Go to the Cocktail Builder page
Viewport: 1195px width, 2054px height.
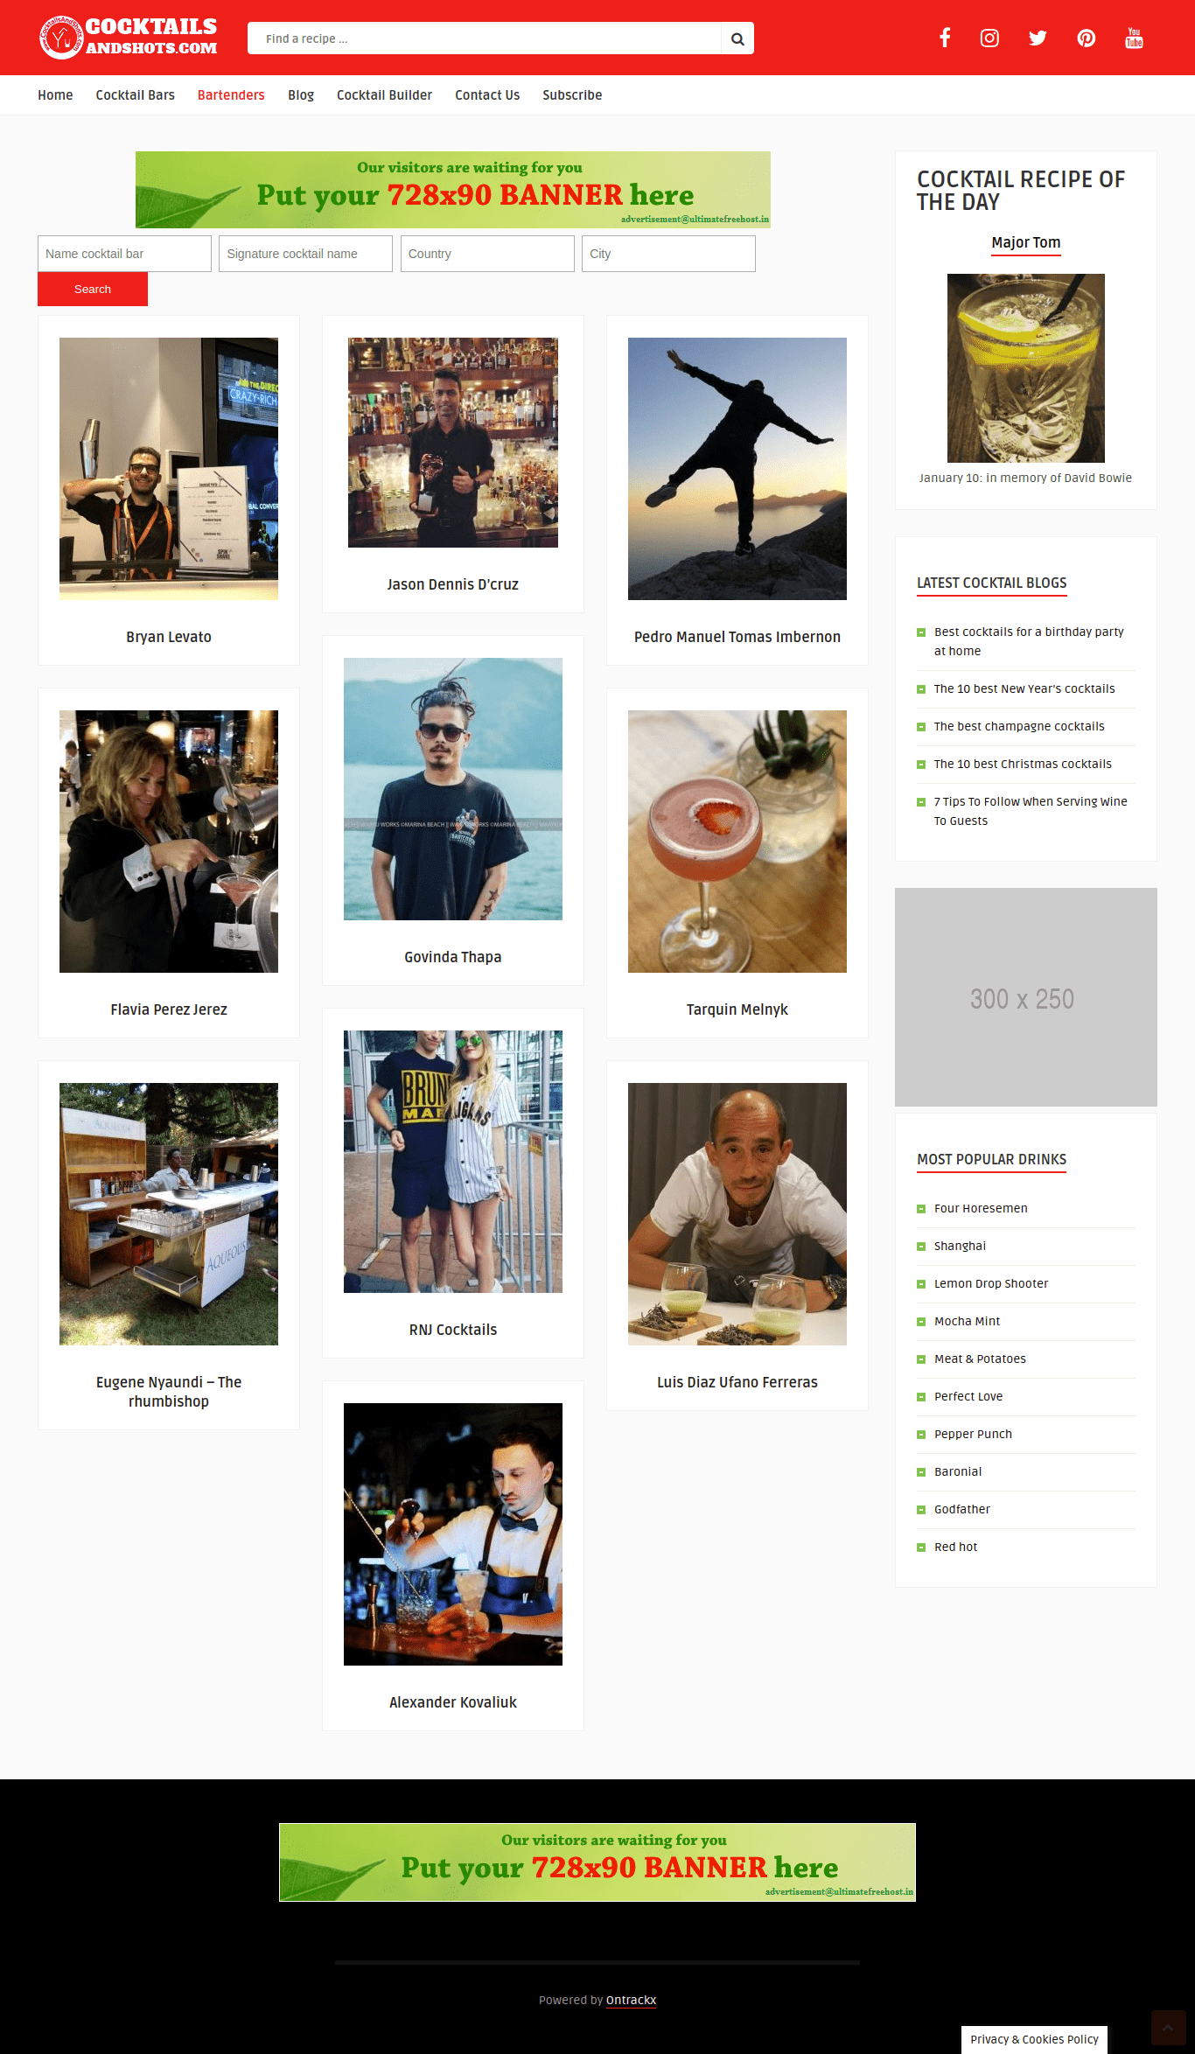coord(384,95)
